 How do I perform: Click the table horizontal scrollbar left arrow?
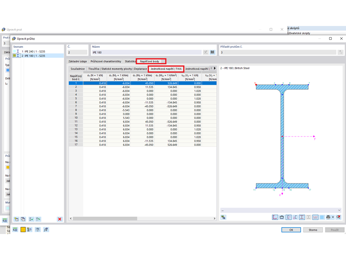coord(71,218)
